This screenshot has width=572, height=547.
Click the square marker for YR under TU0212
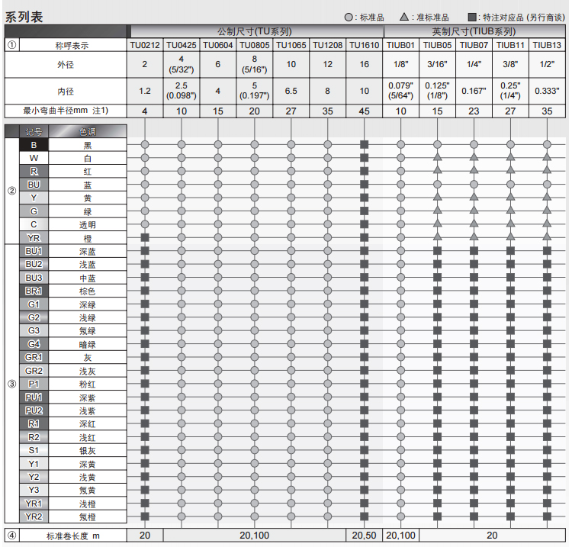(145, 237)
